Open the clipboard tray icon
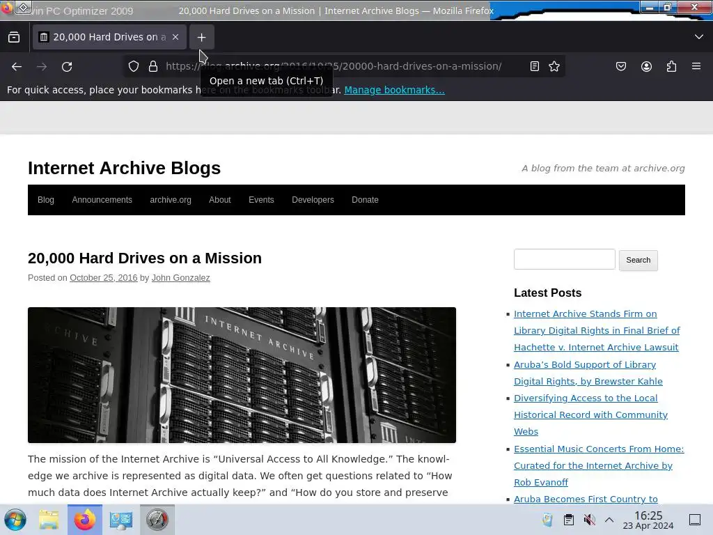This screenshot has width=713, height=535. (x=568, y=520)
